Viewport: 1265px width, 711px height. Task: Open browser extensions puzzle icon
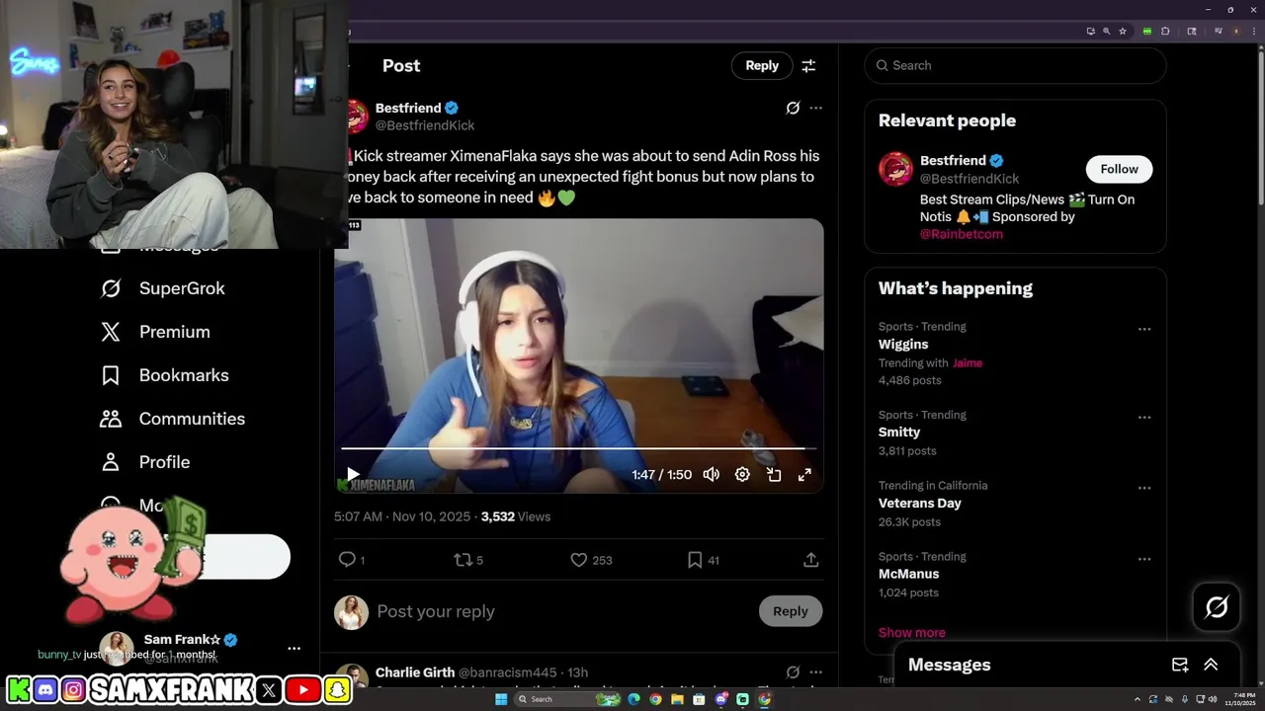pyautogui.click(x=1165, y=32)
